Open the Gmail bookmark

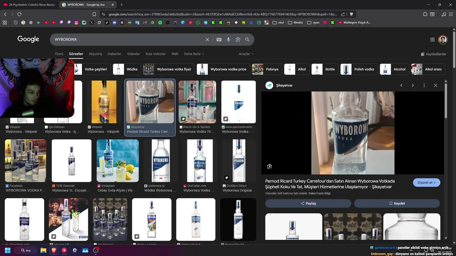point(145,22)
